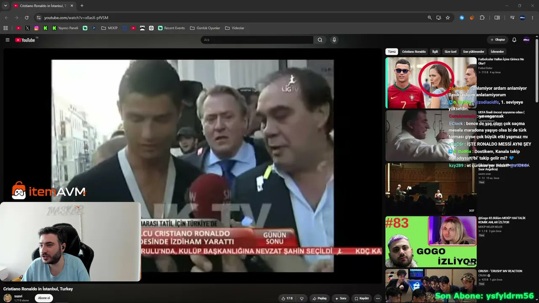Select the İlgili filter chip
The width and height of the screenshot is (539, 303).
pos(435,52)
